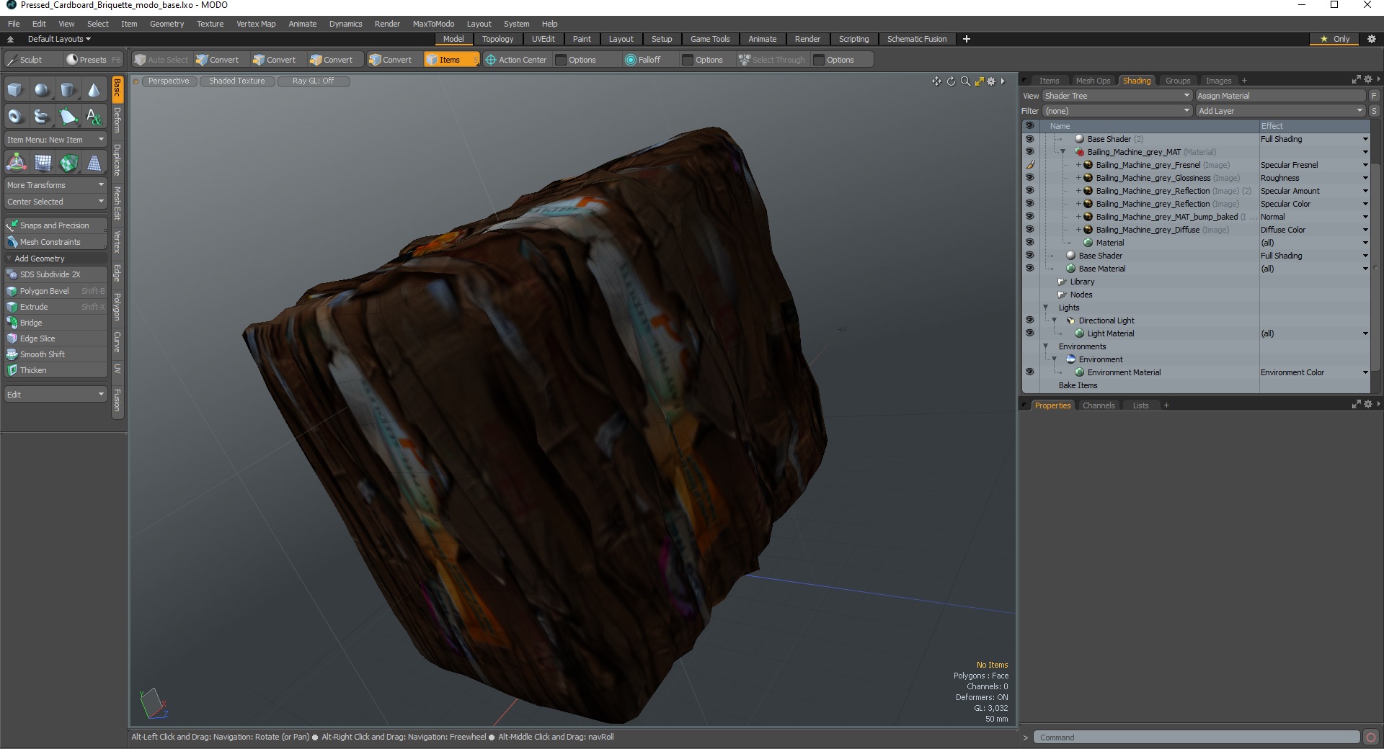Select the sphere primitive tool
The image size is (1384, 749).
[x=42, y=90]
